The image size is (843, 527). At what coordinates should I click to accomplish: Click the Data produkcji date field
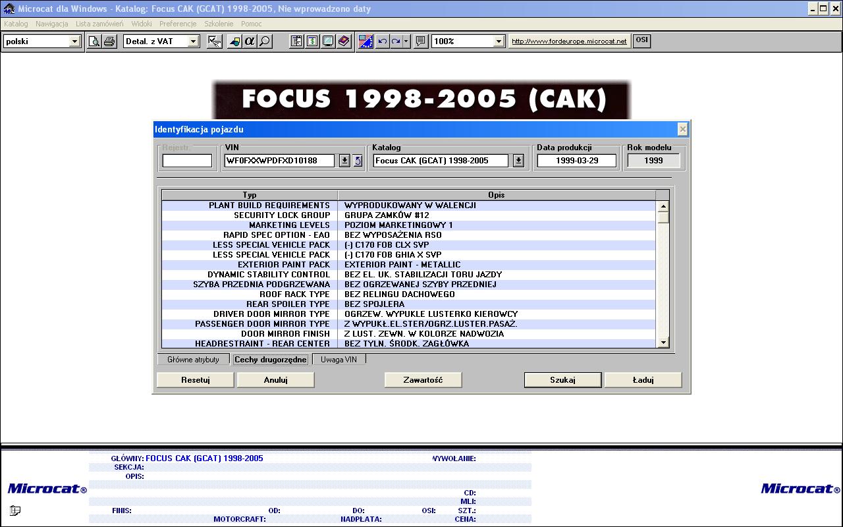coord(577,161)
